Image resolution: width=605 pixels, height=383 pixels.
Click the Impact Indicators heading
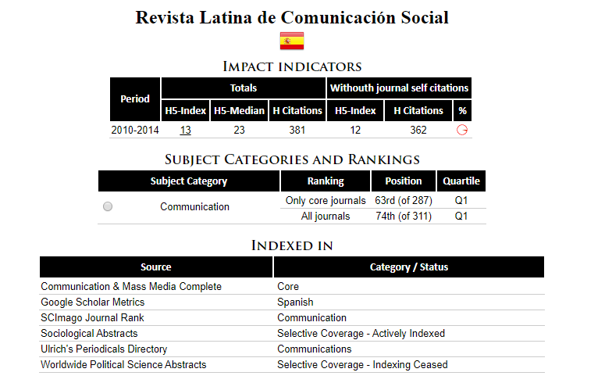(x=292, y=66)
